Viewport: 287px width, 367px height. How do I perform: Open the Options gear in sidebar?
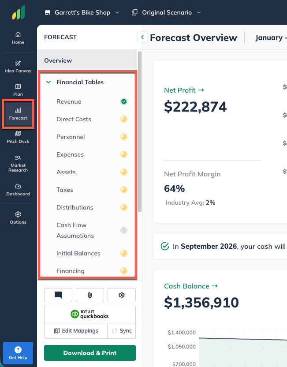(x=18, y=218)
